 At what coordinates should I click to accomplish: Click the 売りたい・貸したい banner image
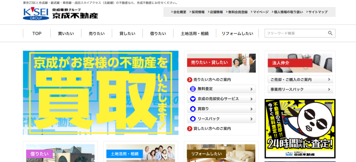[x=221, y=63]
